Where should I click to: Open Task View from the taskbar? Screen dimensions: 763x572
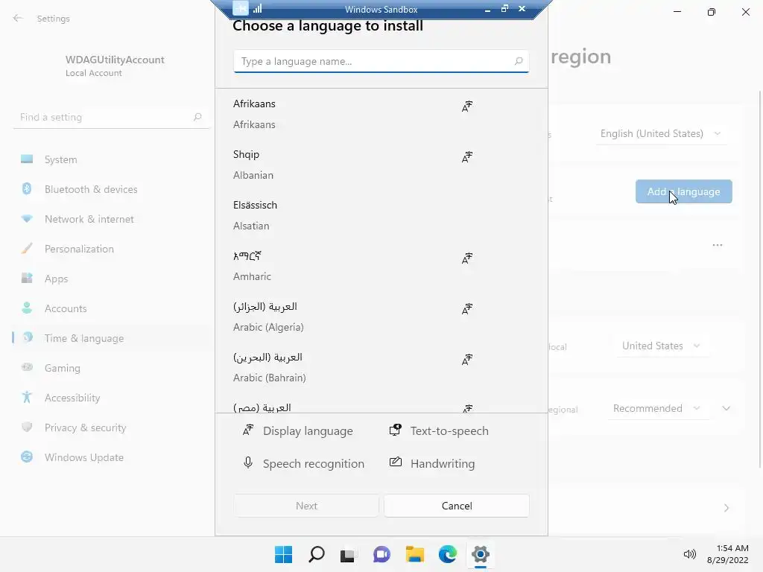click(349, 554)
